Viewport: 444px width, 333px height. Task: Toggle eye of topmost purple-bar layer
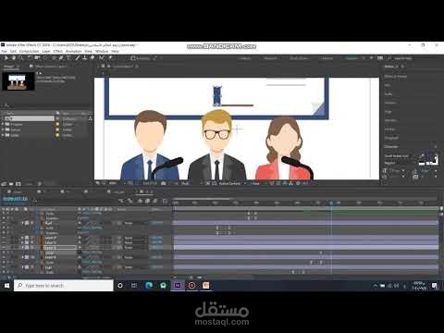click(4, 223)
